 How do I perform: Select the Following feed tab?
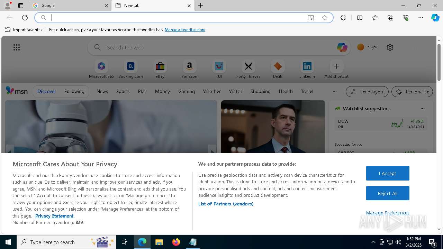coord(74,91)
